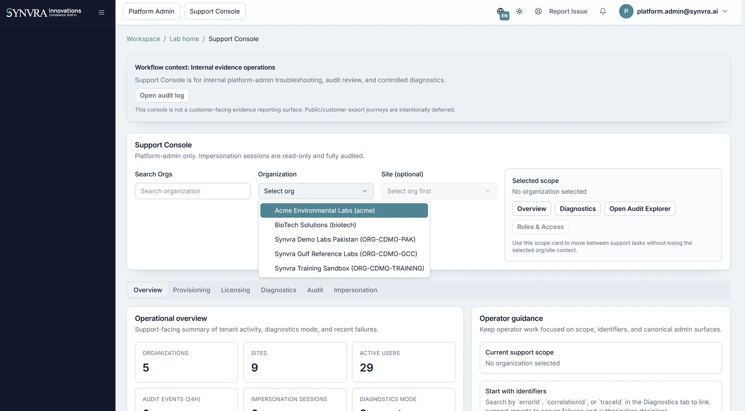Click Workflow context: Internal evidence operations heading

(x=205, y=68)
